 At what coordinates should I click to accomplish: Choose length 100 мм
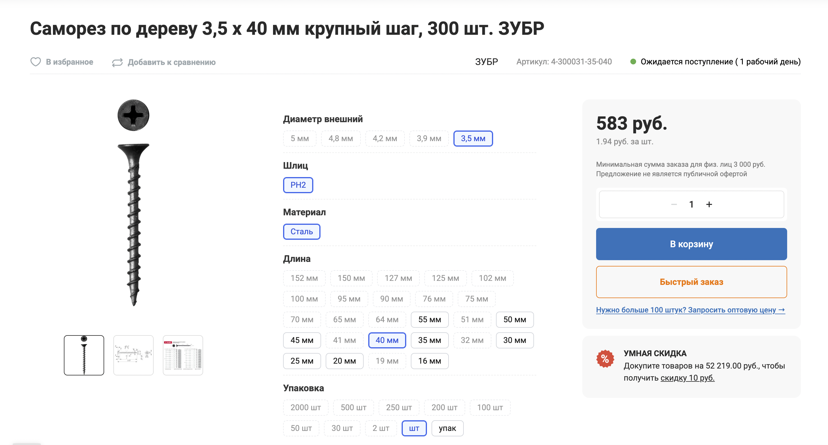click(x=304, y=299)
